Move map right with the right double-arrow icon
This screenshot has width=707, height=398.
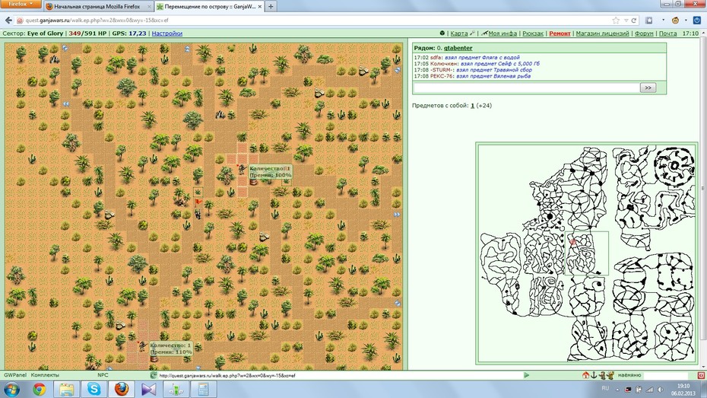click(397, 215)
